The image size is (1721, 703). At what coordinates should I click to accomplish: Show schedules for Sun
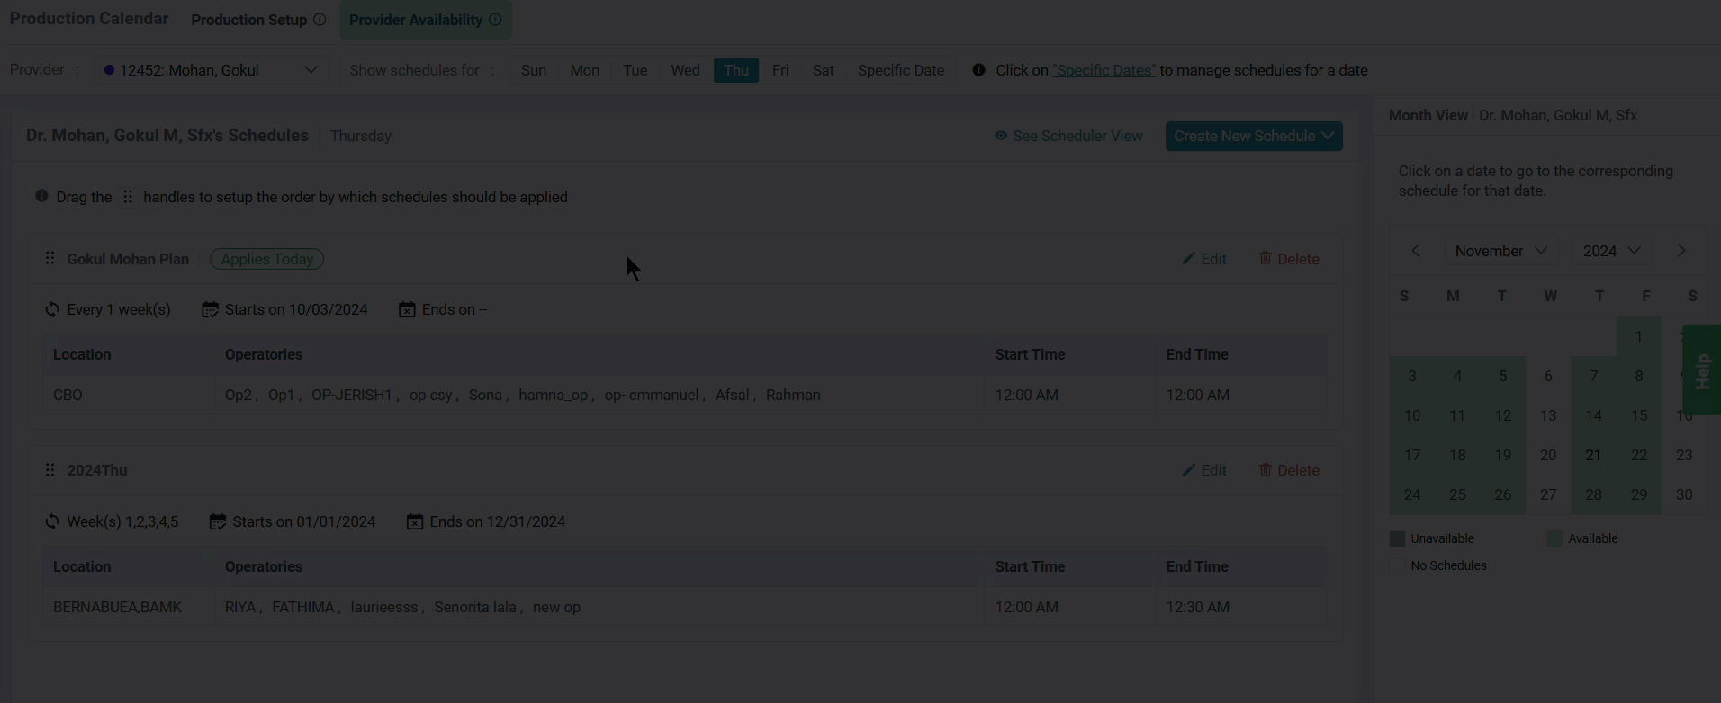click(534, 70)
